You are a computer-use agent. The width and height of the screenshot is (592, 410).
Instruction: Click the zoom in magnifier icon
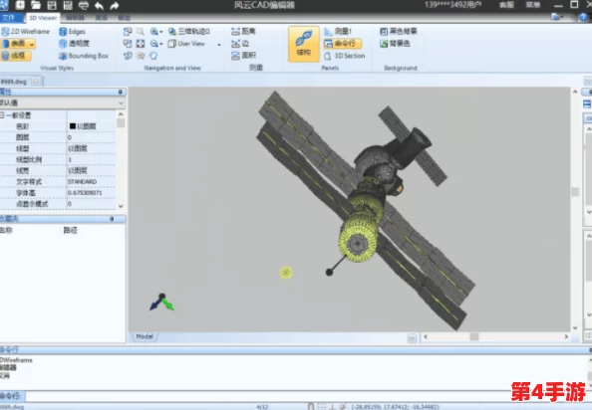tap(155, 32)
